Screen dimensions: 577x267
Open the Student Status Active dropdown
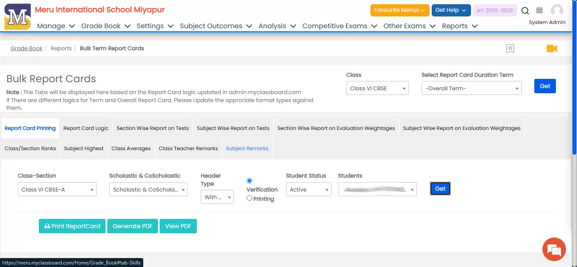(x=308, y=189)
